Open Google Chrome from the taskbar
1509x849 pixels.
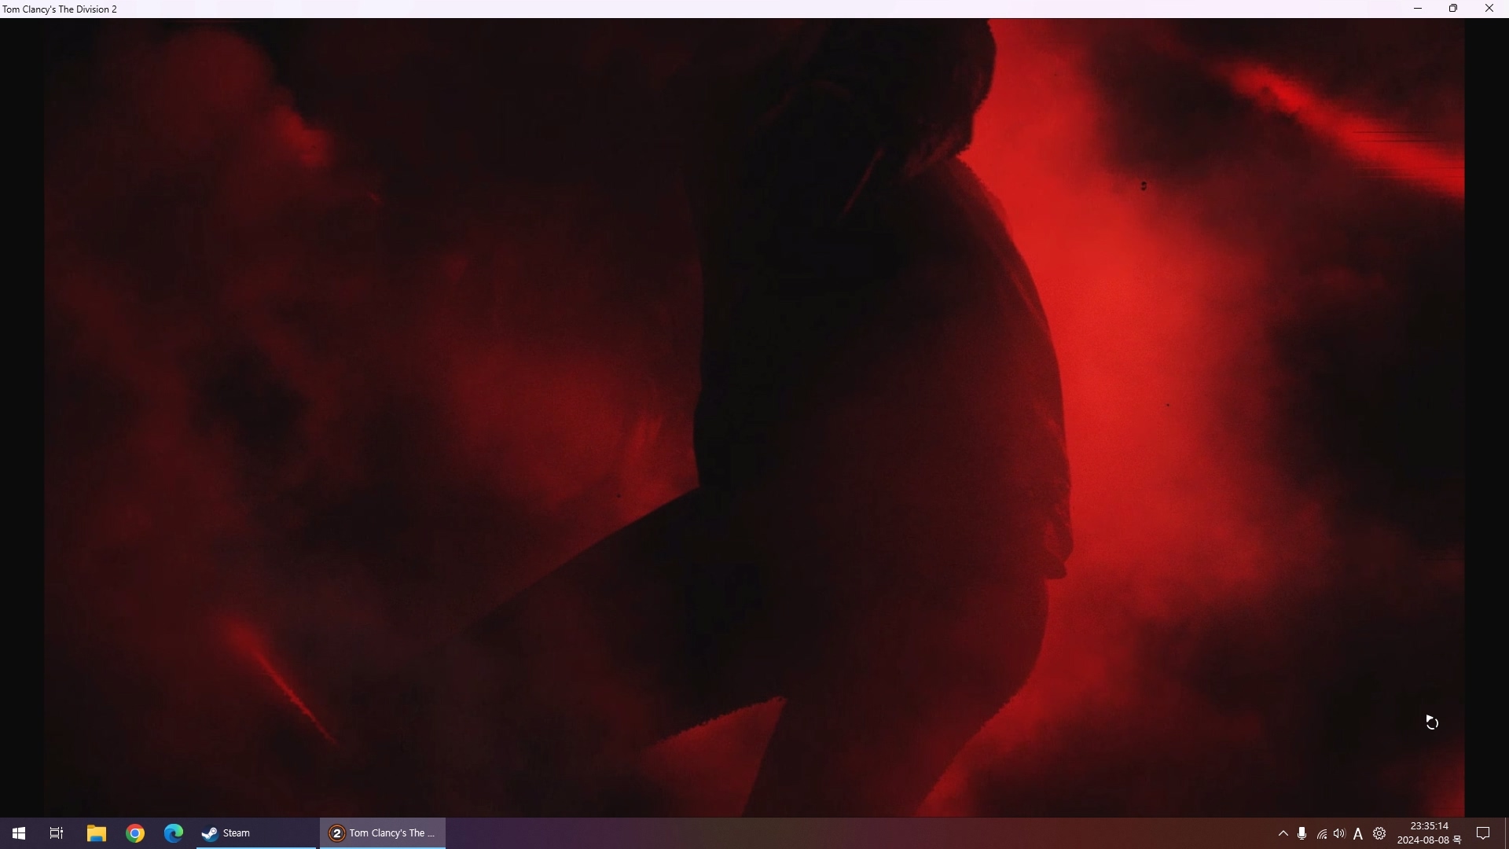tap(135, 833)
